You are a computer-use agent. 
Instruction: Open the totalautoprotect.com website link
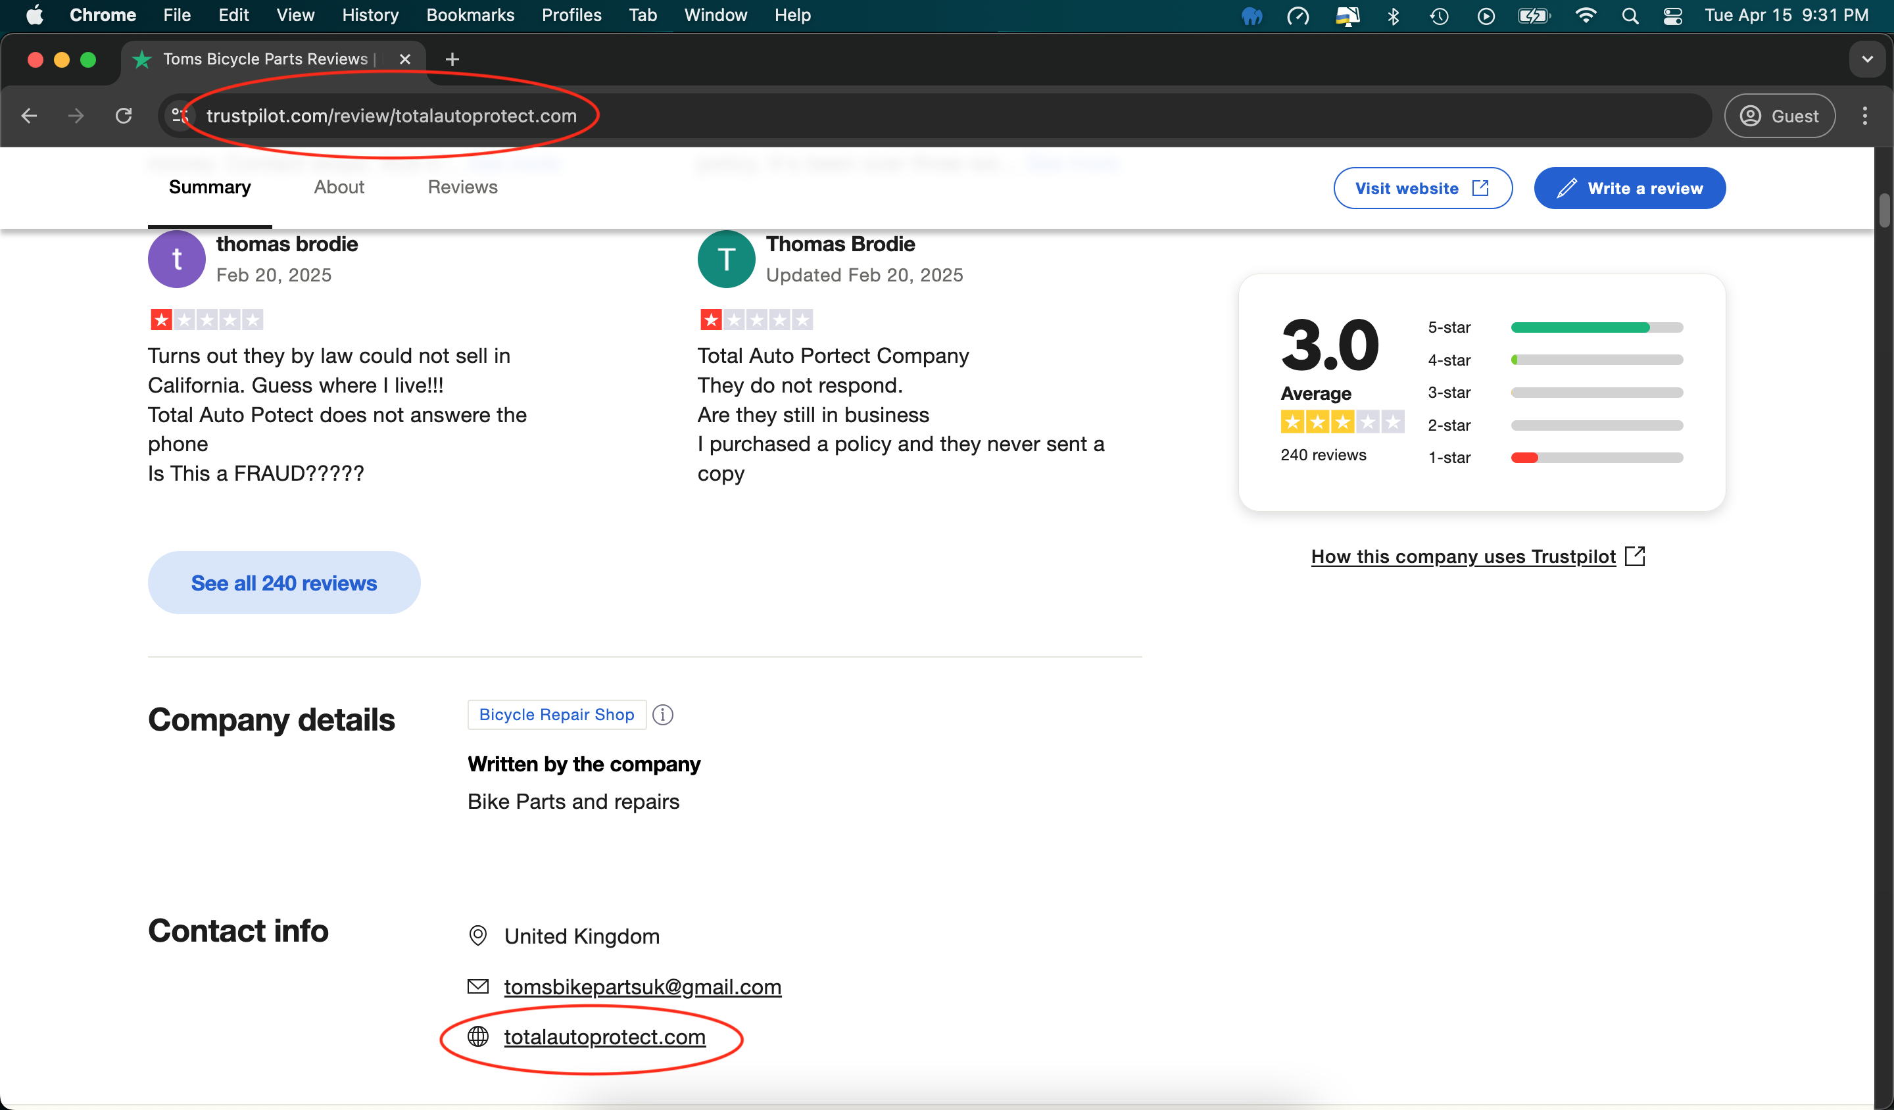pos(604,1037)
